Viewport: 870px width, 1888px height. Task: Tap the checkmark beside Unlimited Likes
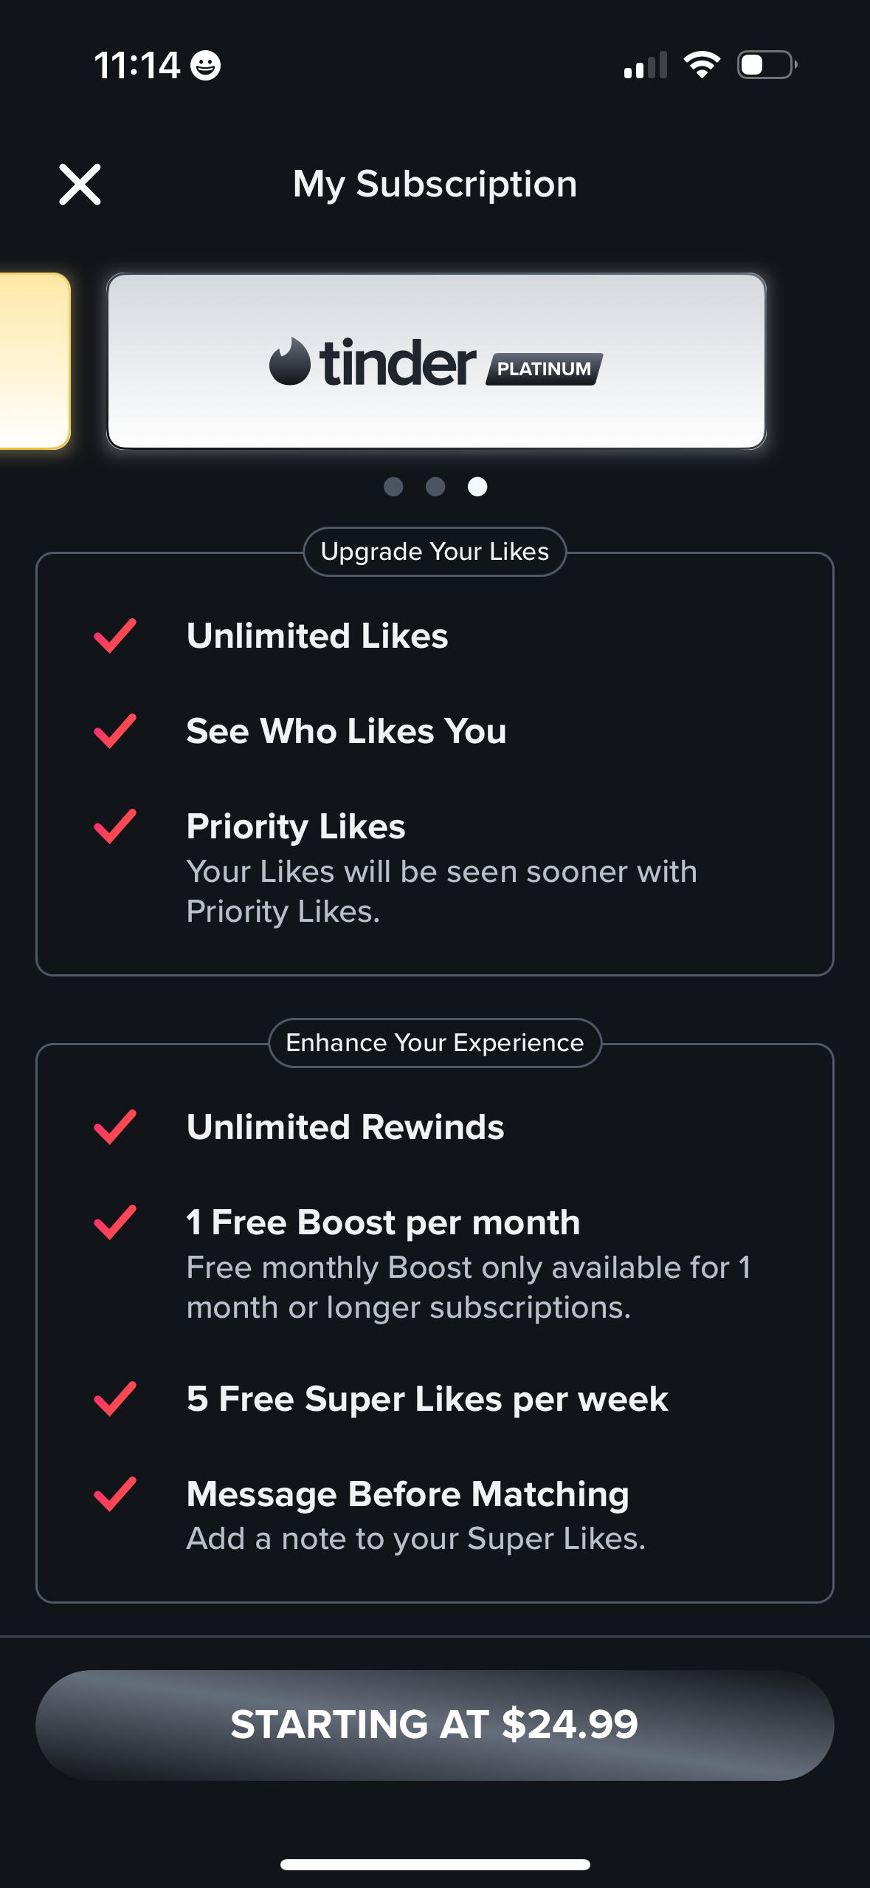(x=115, y=636)
